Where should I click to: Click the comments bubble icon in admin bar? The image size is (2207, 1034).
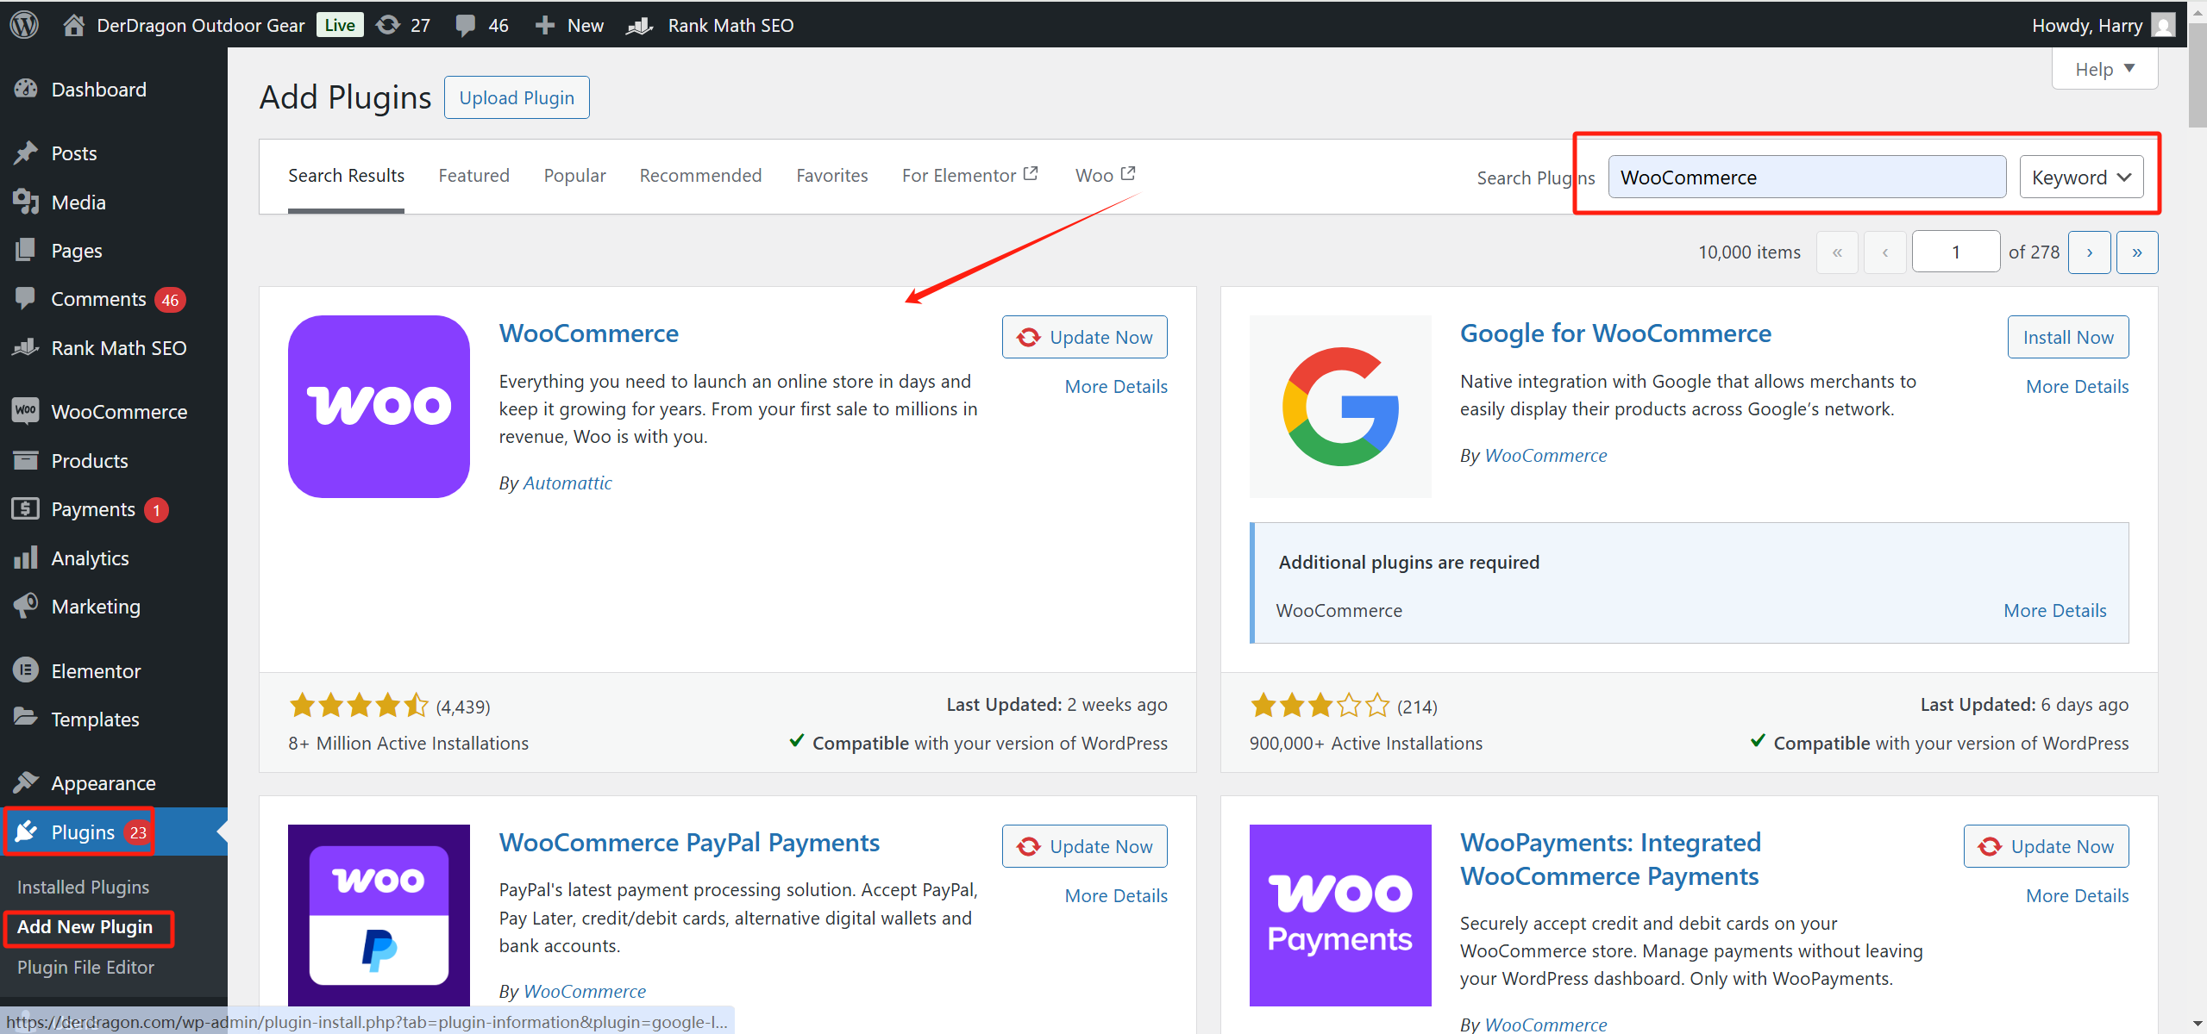click(x=466, y=25)
